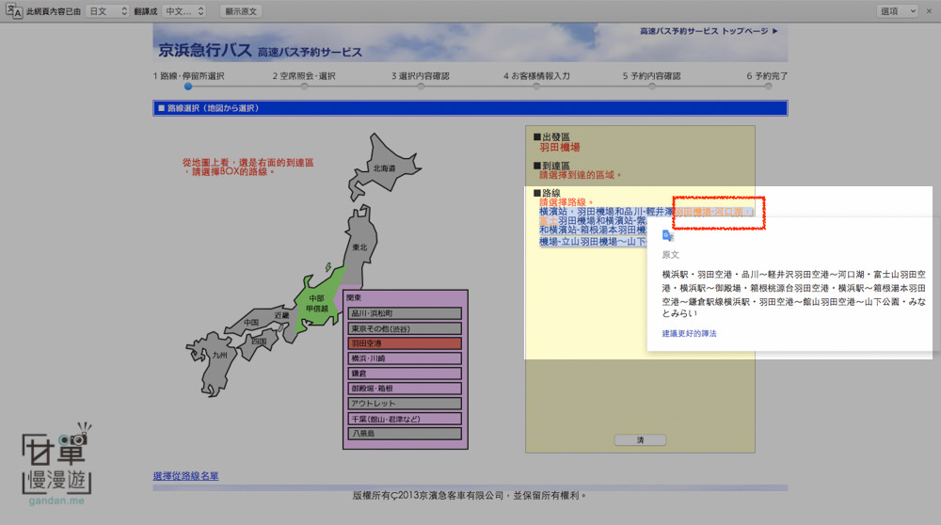Click the 四国 region on the map
Viewport: 941px width, 525px height.
pos(260,343)
